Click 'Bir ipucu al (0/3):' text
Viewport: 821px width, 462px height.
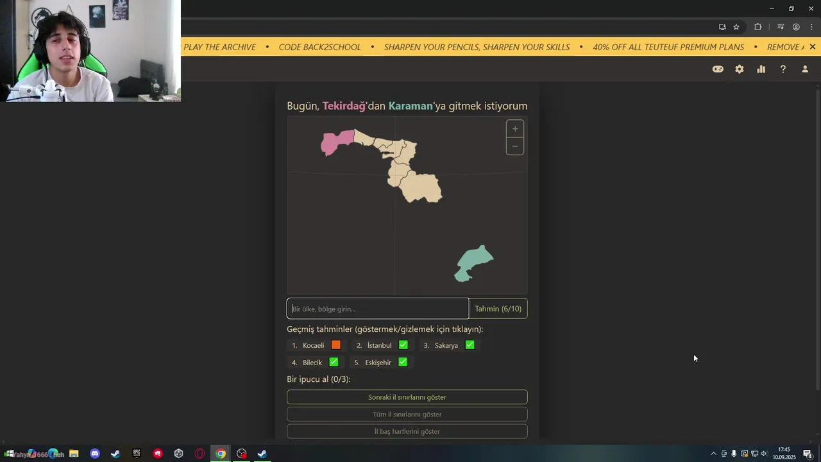(319, 379)
